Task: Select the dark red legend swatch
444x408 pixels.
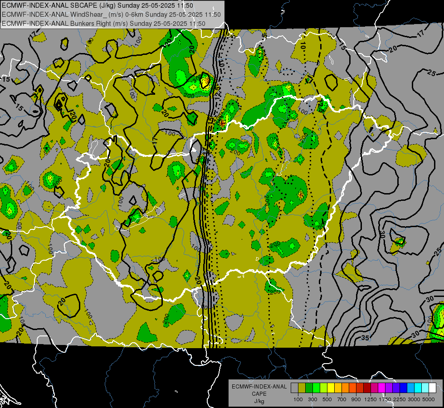Action: [x=367, y=388]
